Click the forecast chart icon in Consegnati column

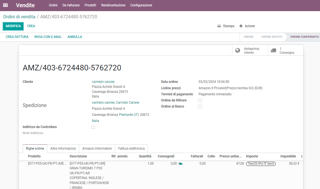[x=181, y=164]
